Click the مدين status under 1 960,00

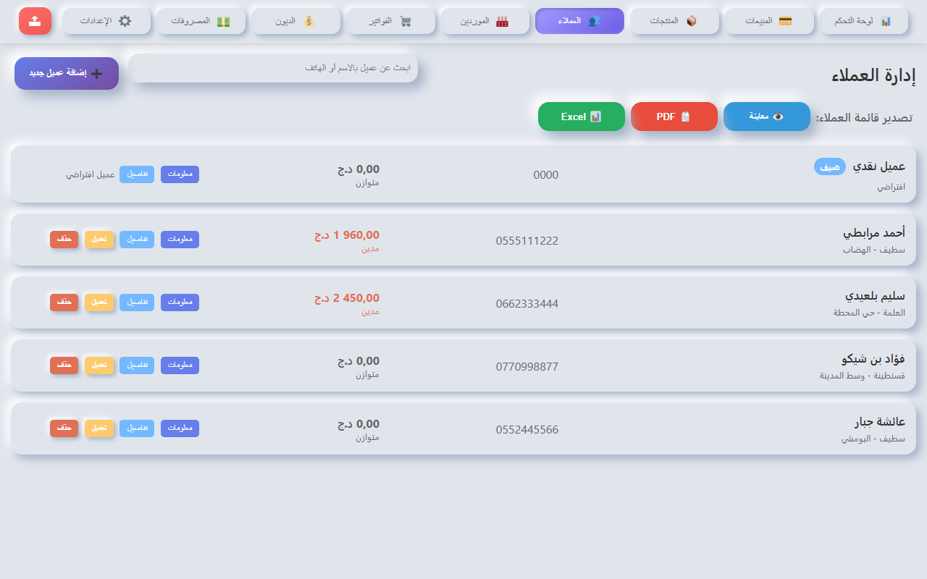(x=371, y=248)
